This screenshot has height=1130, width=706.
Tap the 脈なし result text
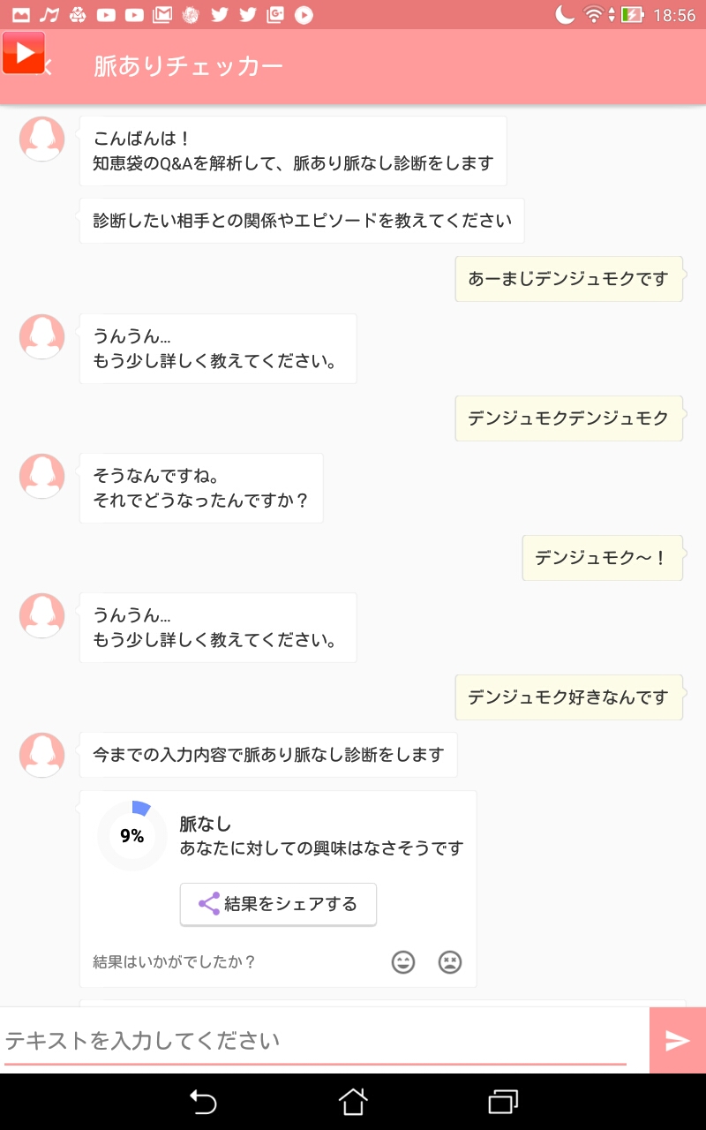206,824
